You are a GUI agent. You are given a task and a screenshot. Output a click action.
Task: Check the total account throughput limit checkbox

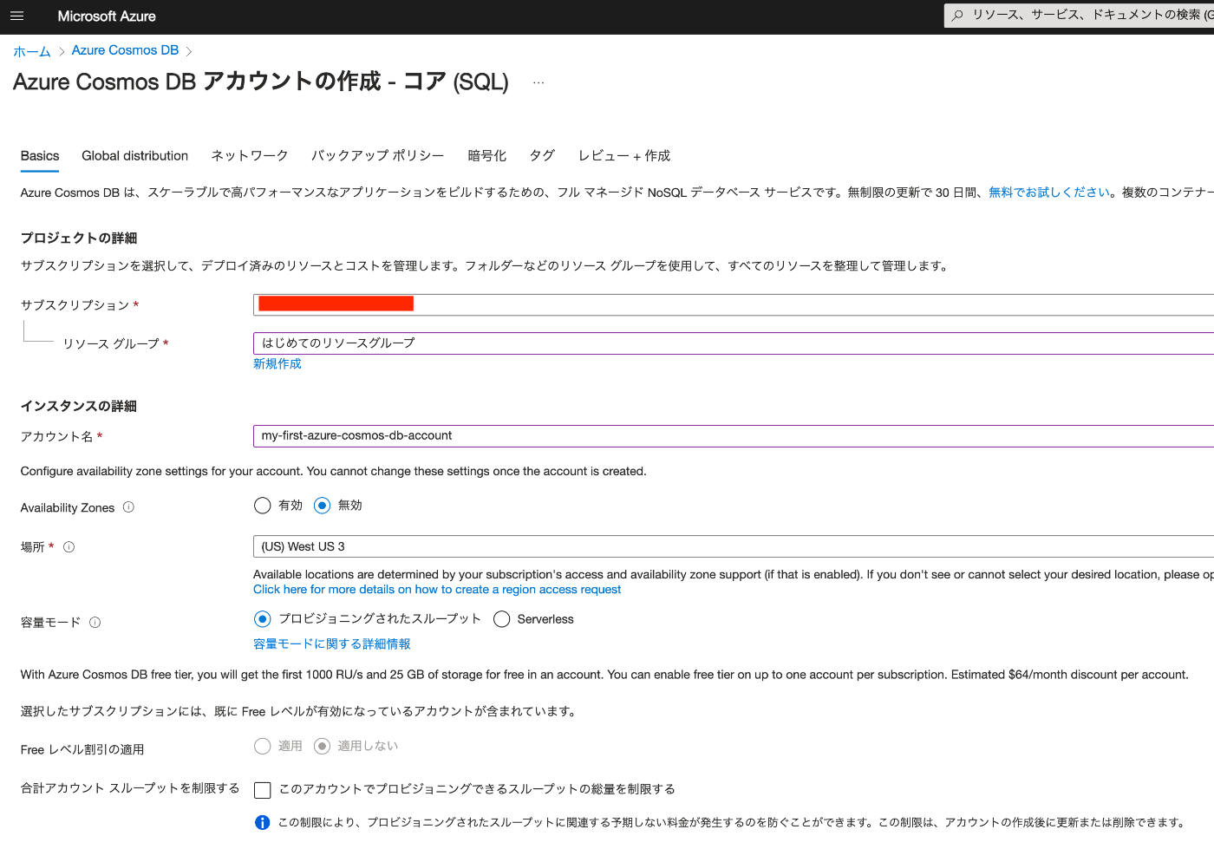pyautogui.click(x=262, y=790)
